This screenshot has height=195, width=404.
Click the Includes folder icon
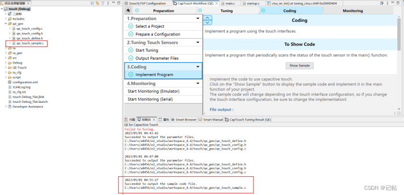[10, 19]
